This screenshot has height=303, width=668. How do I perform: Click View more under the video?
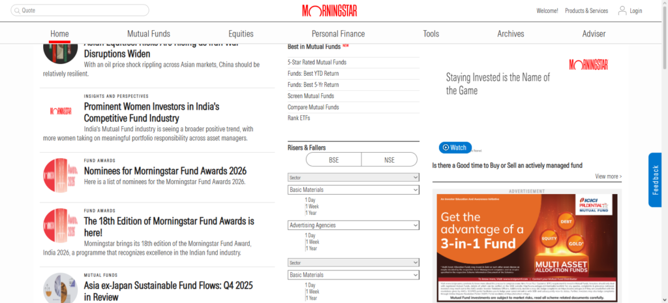click(x=609, y=176)
